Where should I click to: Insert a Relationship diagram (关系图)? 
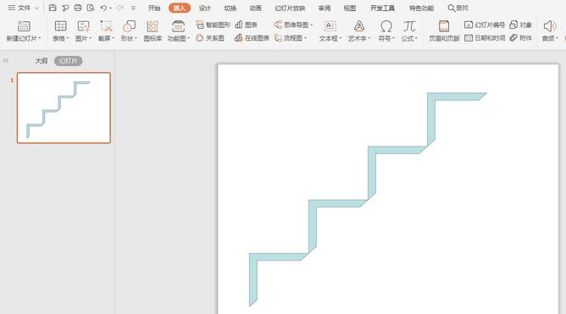[210, 38]
